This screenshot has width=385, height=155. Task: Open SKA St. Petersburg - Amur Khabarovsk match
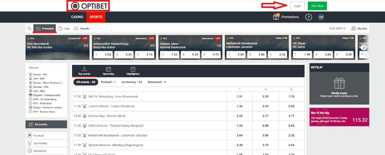pyautogui.click(x=113, y=96)
